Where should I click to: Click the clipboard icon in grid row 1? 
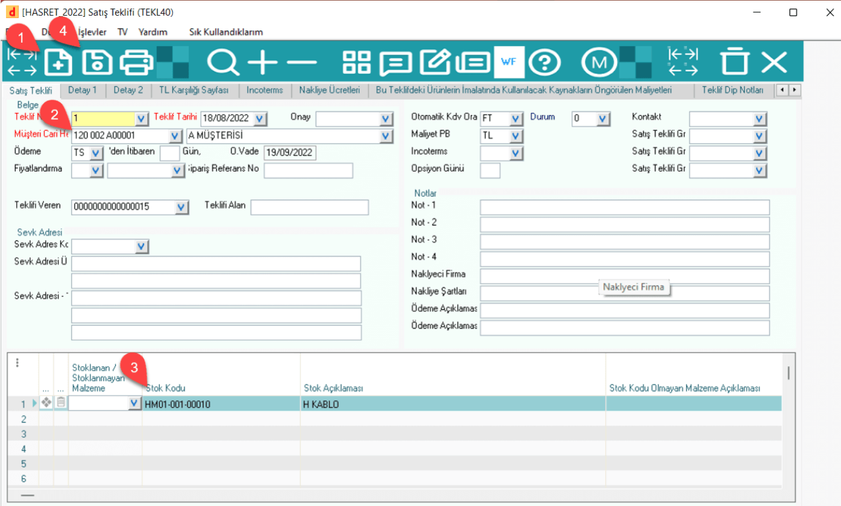(61, 404)
